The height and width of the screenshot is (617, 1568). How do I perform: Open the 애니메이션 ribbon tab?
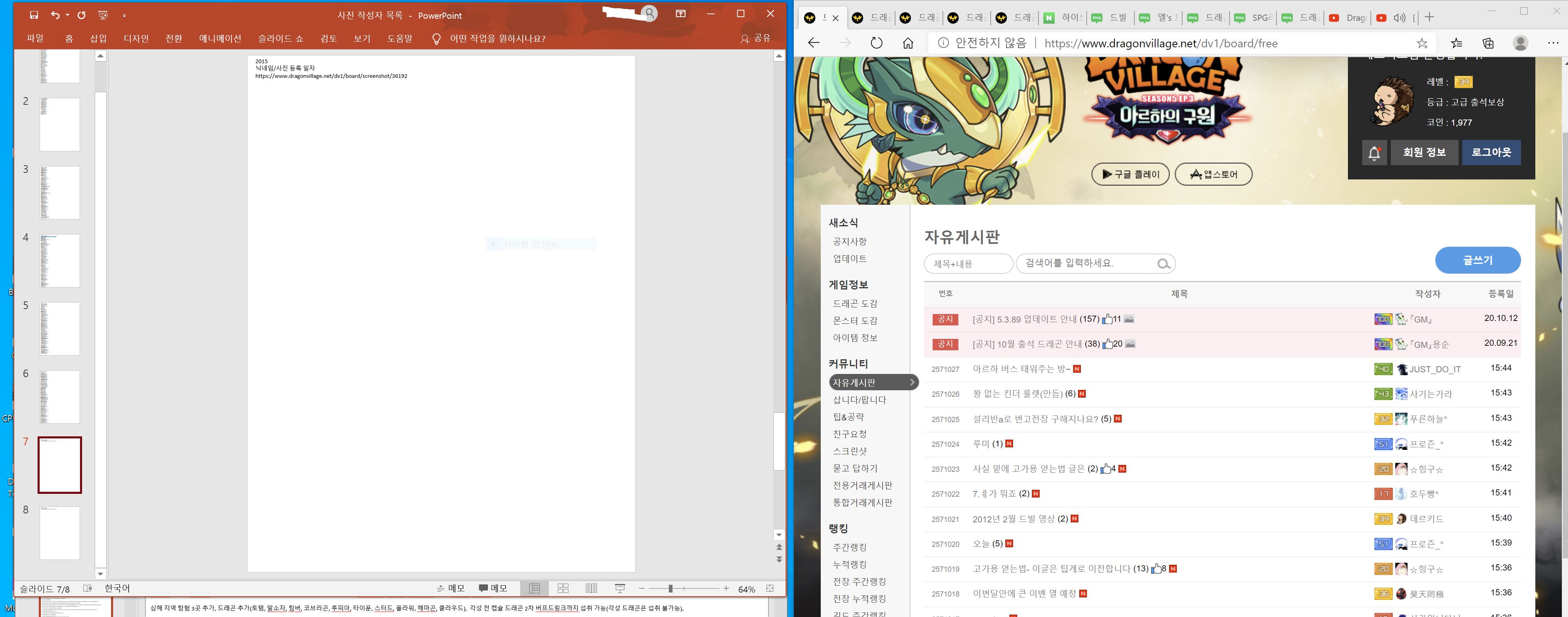pos(220,38)
